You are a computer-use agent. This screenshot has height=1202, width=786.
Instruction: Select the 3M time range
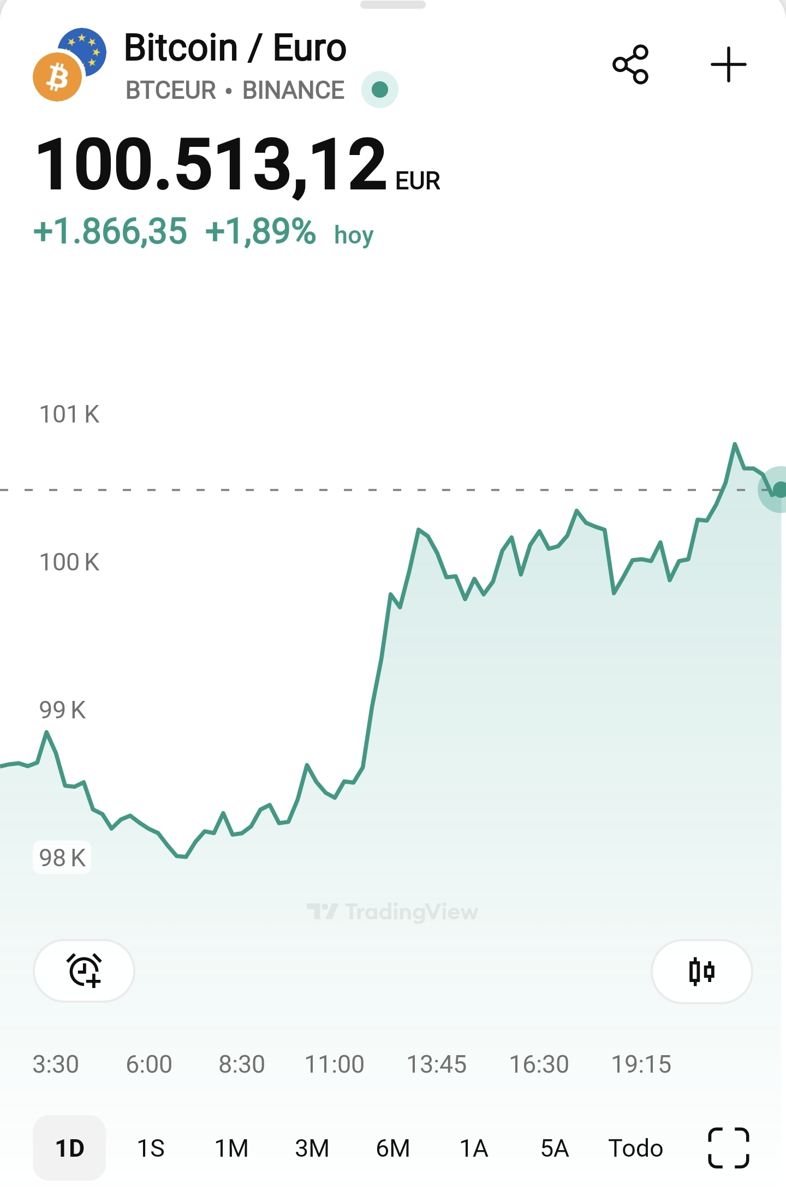[x=312, y=1148]
